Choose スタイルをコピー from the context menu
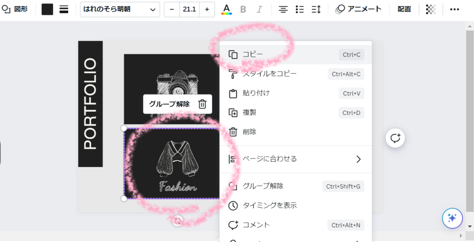This screenshot has height=242, width=474. coord(296,74)
